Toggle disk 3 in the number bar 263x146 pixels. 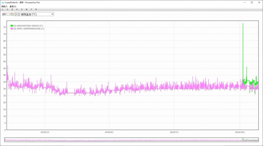pyautogui.click(x=12, y=10)
